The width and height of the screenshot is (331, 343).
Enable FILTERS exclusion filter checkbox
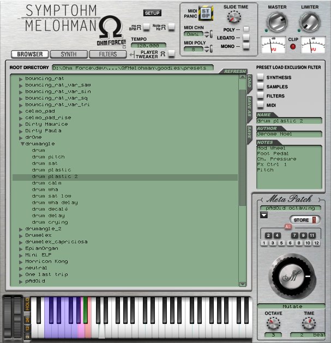[x=260, y=96]
